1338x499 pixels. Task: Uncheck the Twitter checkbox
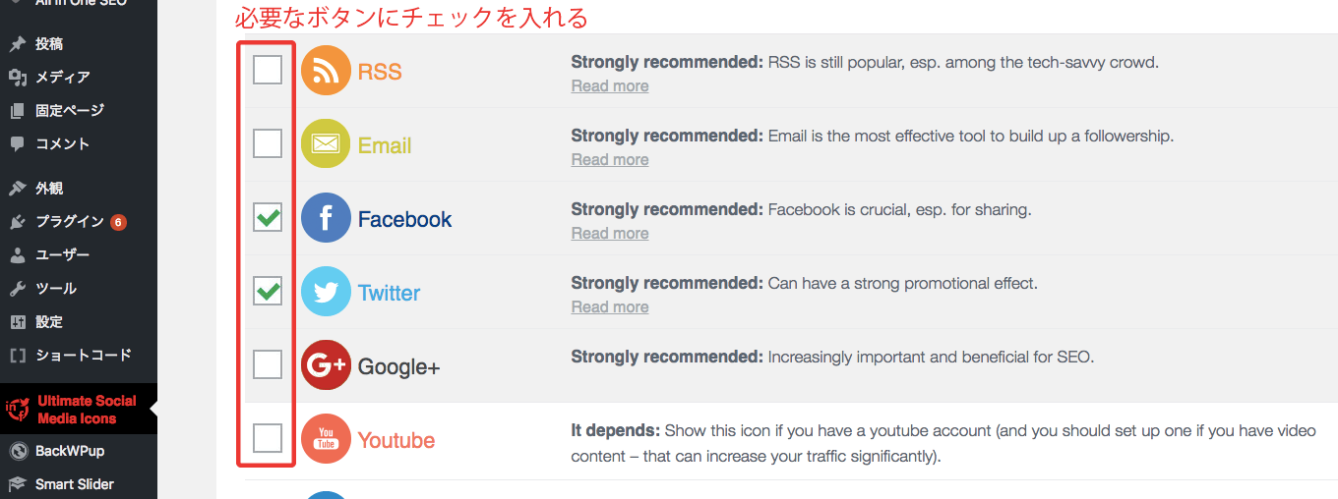pyautogui.click(x=268, y=292)
